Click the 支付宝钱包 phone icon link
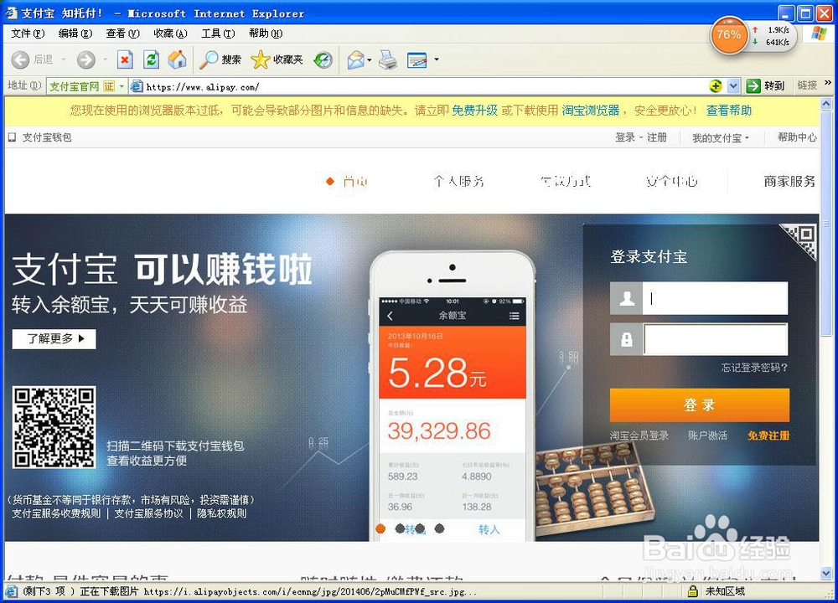838x603 pixels. coord(40,137)
